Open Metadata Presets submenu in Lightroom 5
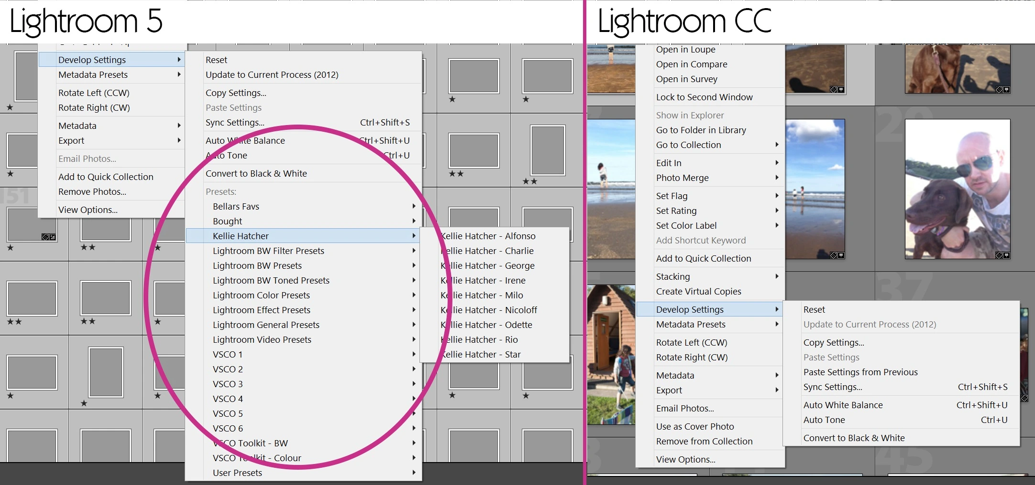Image resolution: width=1035 pixels, height=485 pixels. coord(111,74)
